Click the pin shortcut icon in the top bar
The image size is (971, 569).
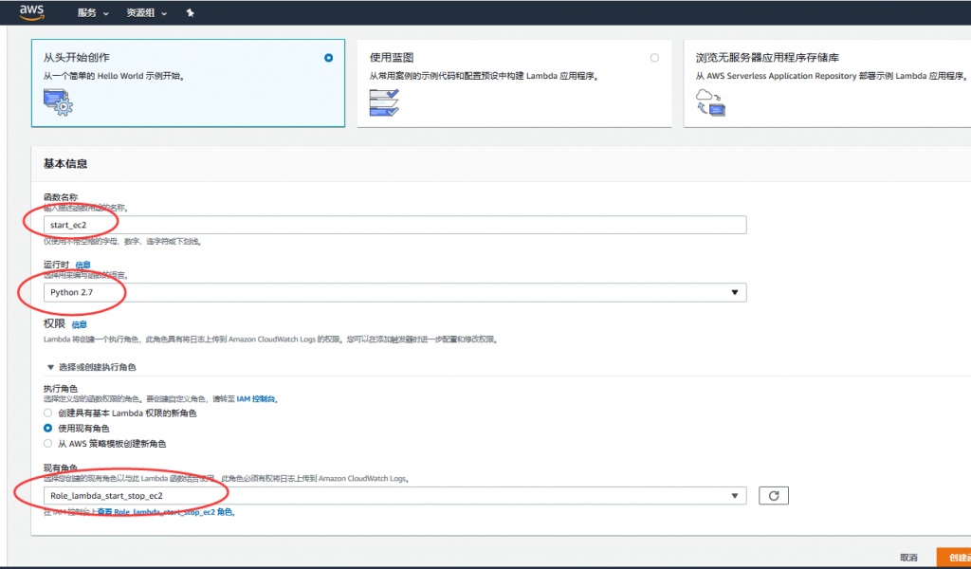pyautogui.click(x=190, y=13)
